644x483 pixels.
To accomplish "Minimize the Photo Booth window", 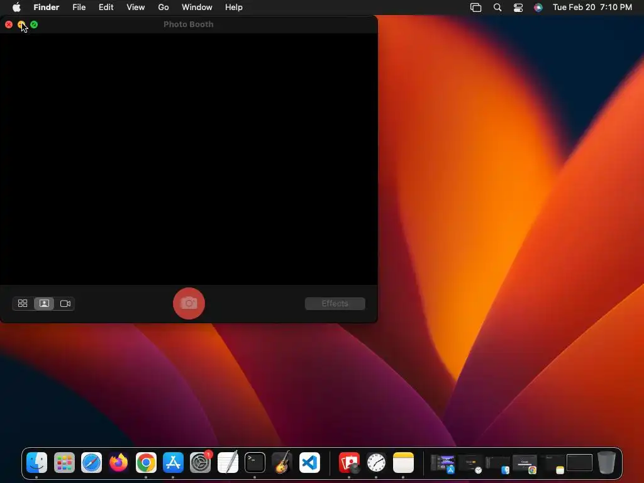I will coord(21,25).
